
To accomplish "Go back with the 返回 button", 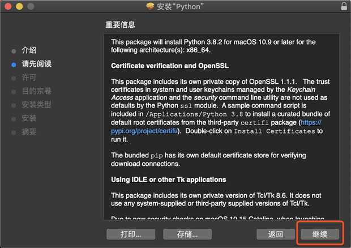I will coord(276,234).
